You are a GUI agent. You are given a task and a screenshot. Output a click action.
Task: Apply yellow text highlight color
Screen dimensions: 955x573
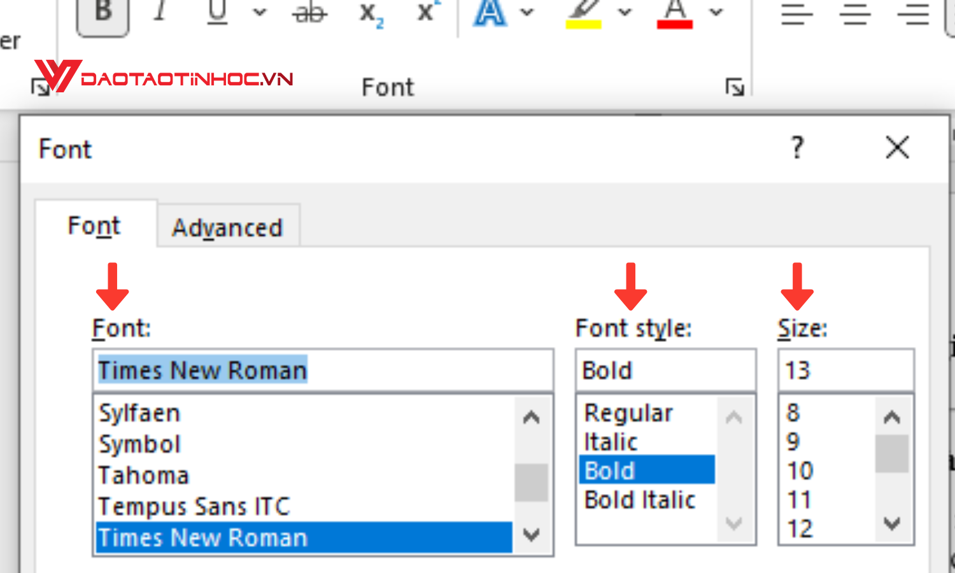(x=583, y=14)
